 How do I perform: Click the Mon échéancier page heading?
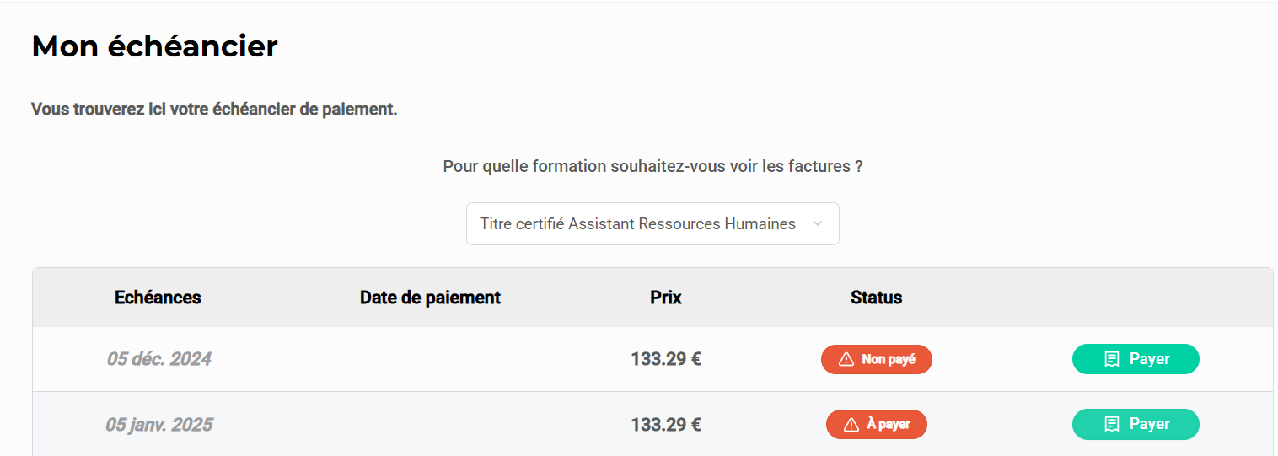[154, 46]
